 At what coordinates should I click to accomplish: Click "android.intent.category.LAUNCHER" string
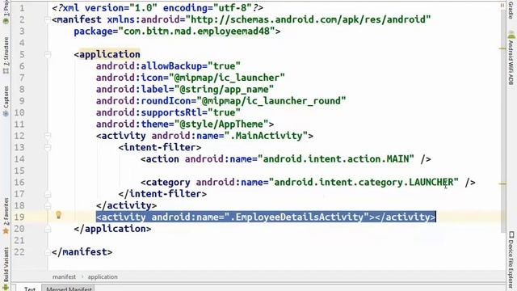(364, 182)
